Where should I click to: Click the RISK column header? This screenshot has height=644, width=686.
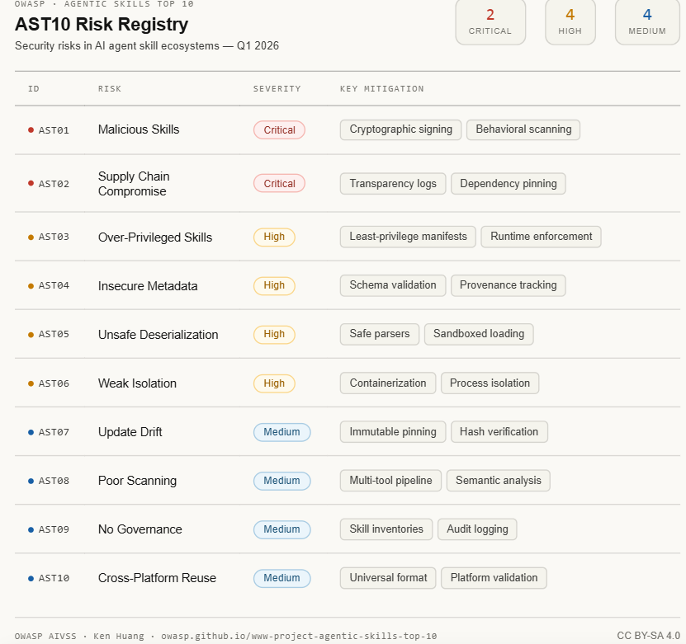point(109,89)
